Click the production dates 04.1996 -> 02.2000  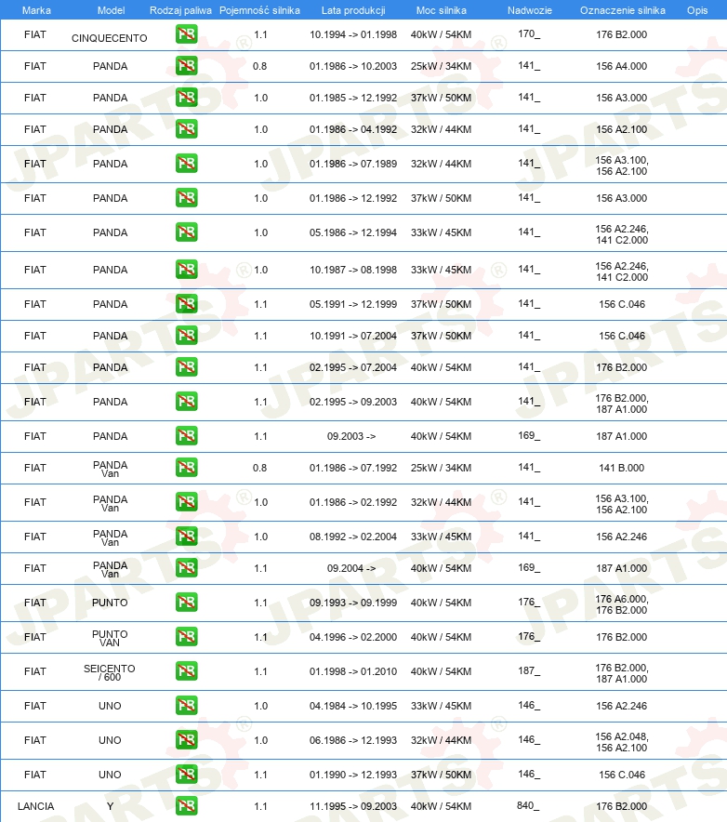[x=352, y=637]
